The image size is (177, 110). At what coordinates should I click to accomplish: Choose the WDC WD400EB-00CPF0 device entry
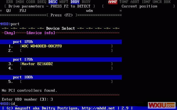coord(42,46)
